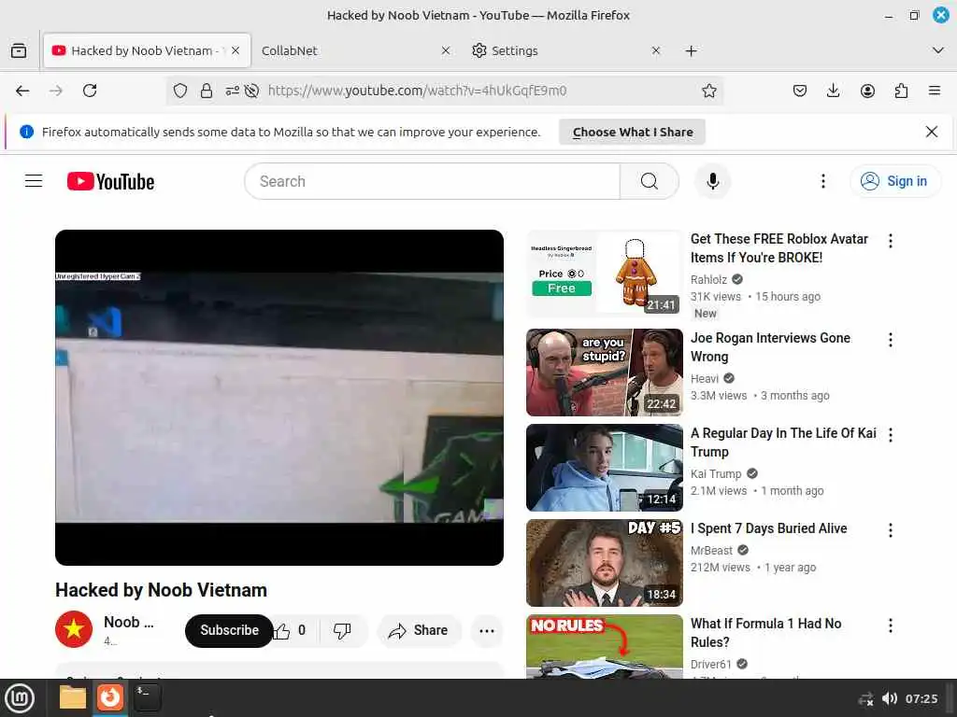
Task: Close the Hacked by Noob Vietnam tab
Action: 236,50
